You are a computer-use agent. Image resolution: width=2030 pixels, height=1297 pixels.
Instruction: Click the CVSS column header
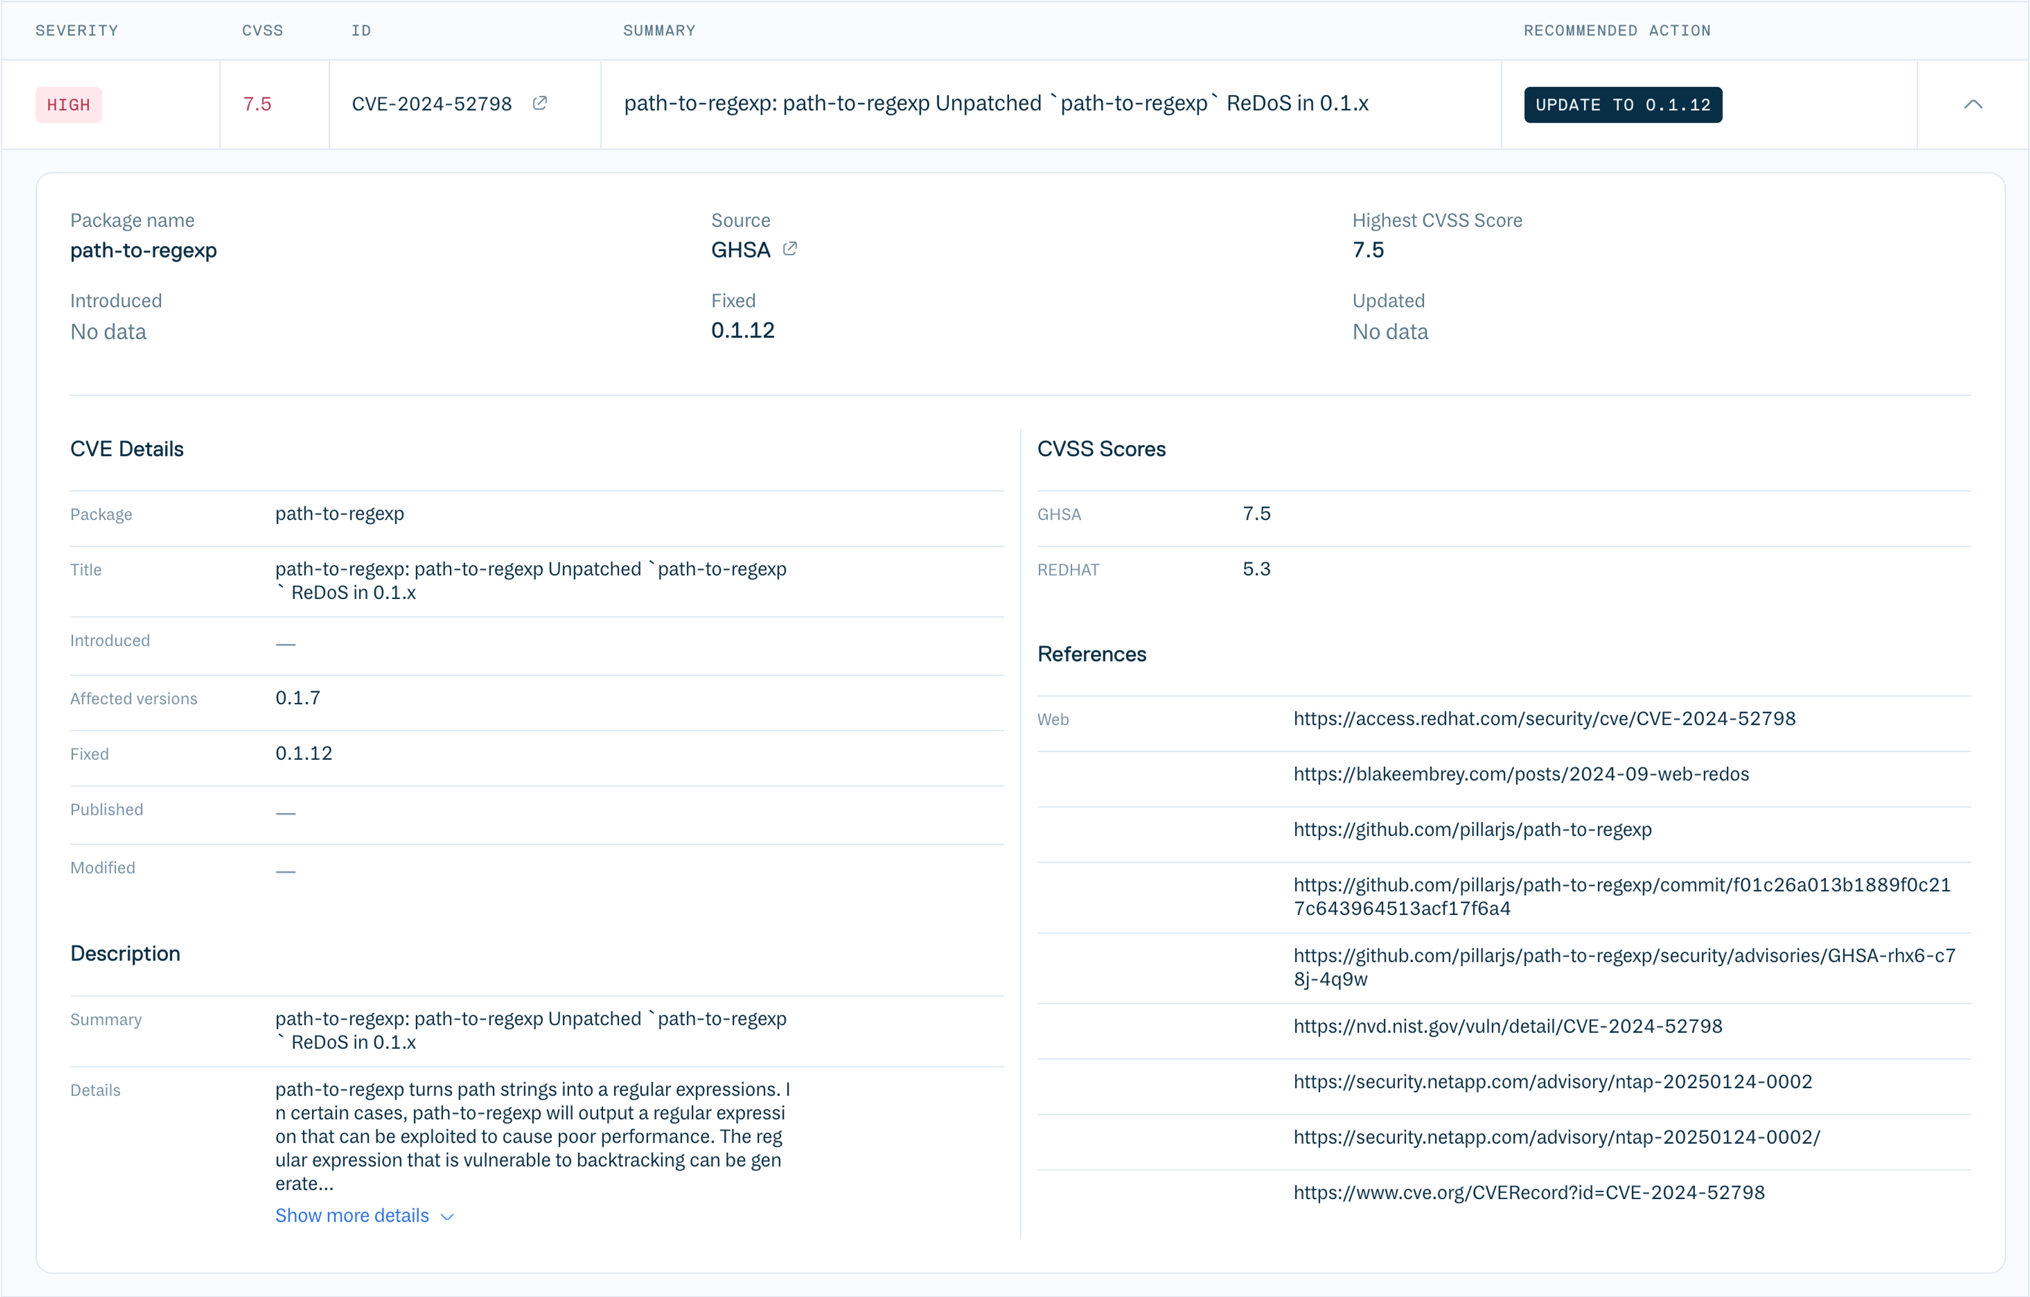pyautogui.click(x=262, y=30)
